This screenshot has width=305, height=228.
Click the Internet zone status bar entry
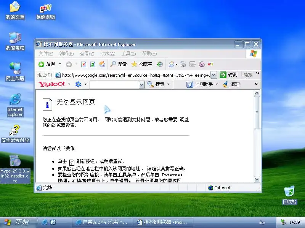[x=220, y=188]
